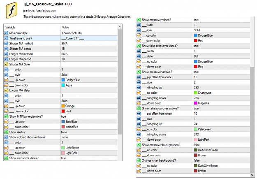Select the integer icon on the 'wingding up' 233 row

(139, 88)
